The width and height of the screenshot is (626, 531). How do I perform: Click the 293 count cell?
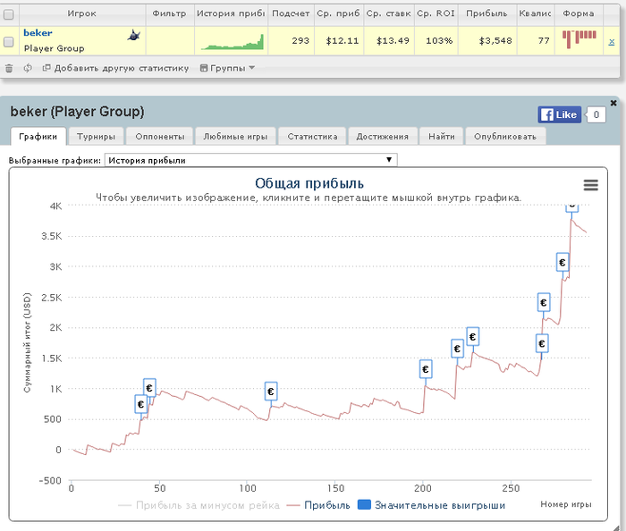(291, 41)
